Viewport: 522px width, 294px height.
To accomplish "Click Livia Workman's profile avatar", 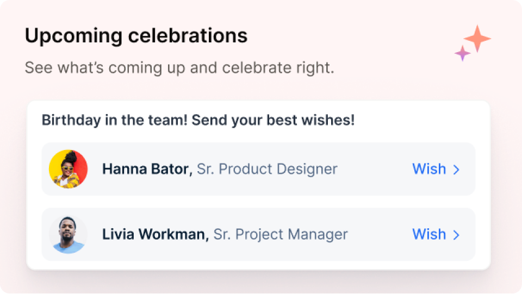I will point(69,234).
